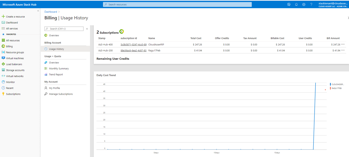Open Billing in the favorites sidebar
349x157 pixels.
(9, 46)
